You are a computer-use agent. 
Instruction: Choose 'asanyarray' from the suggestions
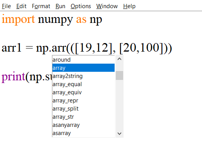click(84, 125)
